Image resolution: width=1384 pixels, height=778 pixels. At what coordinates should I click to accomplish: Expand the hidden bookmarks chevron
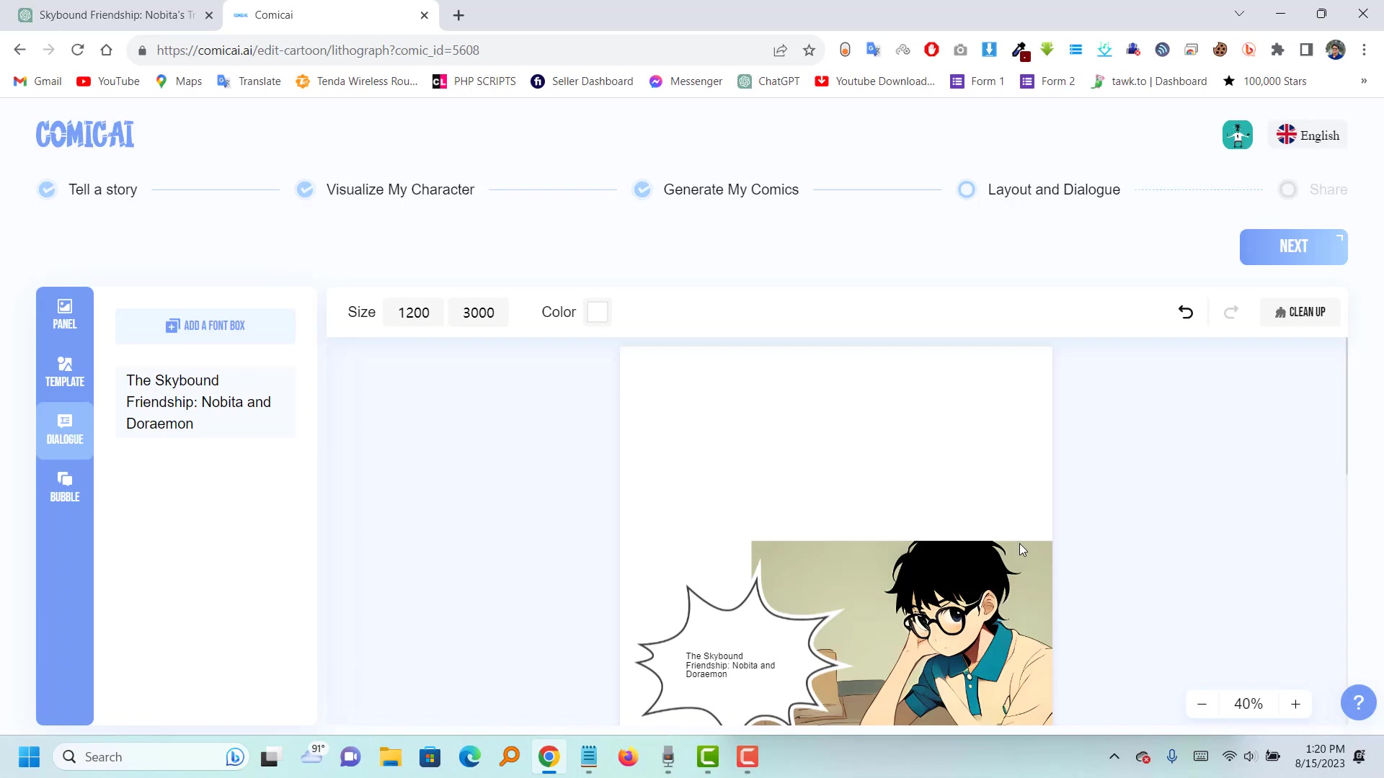pos(1363,81)
